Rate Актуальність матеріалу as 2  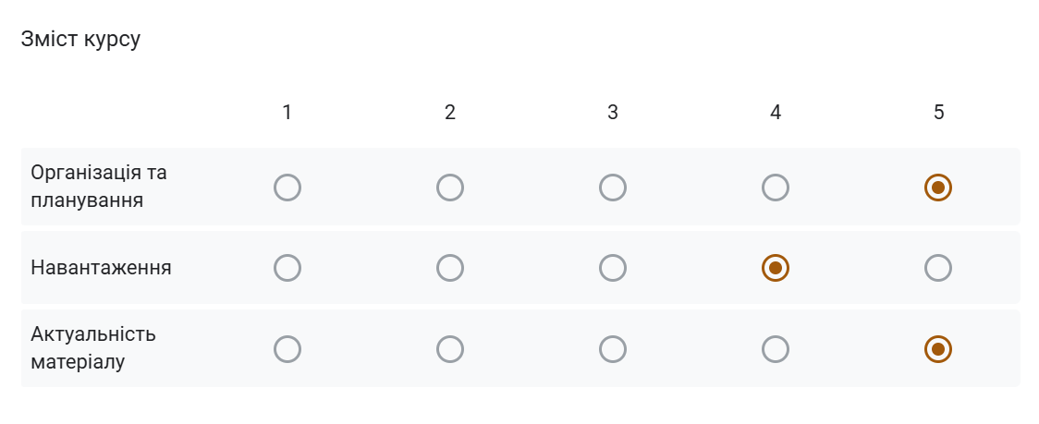(x=450, y=349)
